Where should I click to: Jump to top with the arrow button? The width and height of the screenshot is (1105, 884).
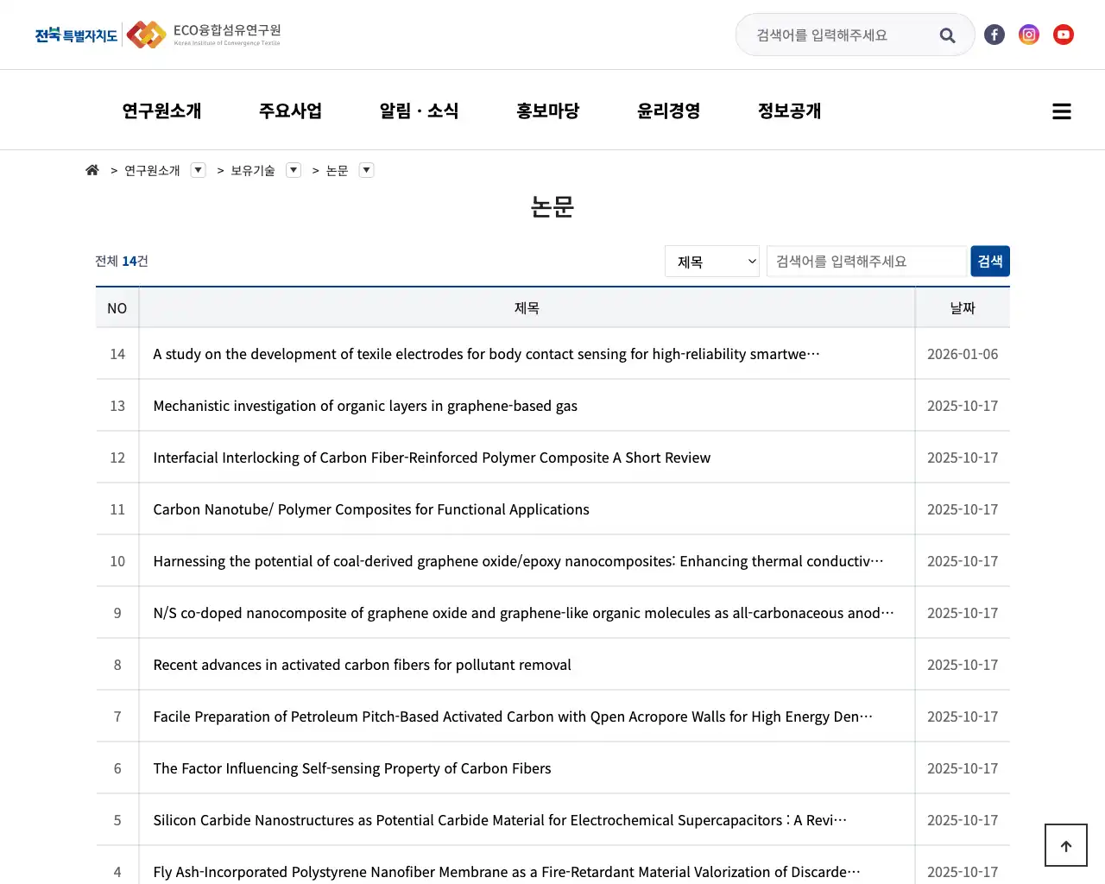[1065, 845]
